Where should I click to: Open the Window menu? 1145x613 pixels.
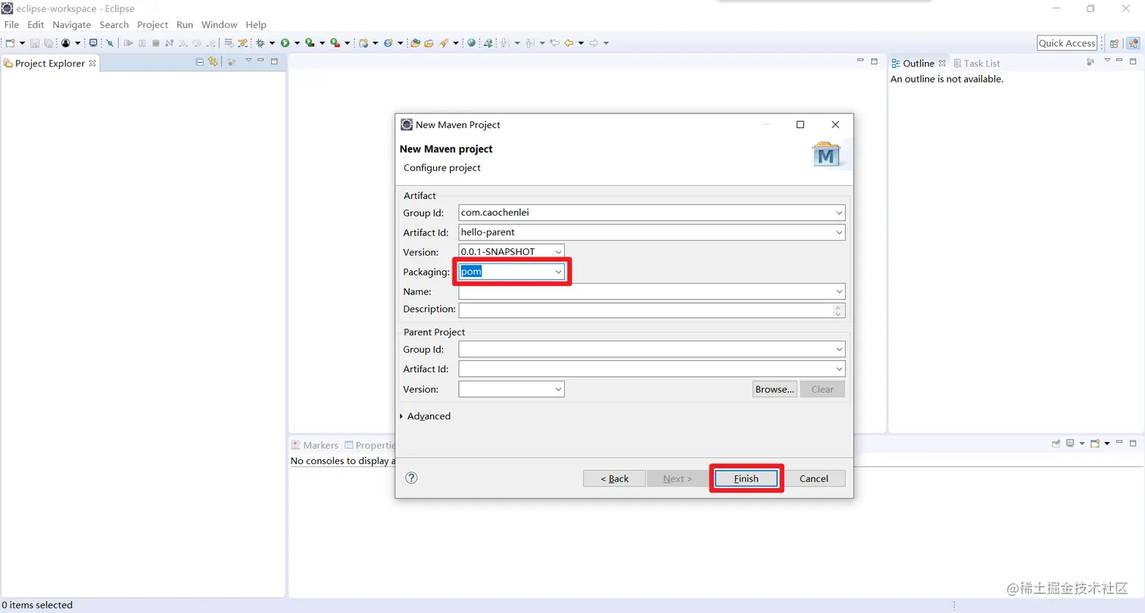click(x=220, y=25)
